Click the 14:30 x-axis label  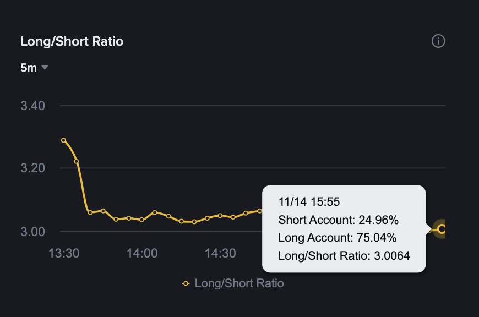click(x=220, y=253)
